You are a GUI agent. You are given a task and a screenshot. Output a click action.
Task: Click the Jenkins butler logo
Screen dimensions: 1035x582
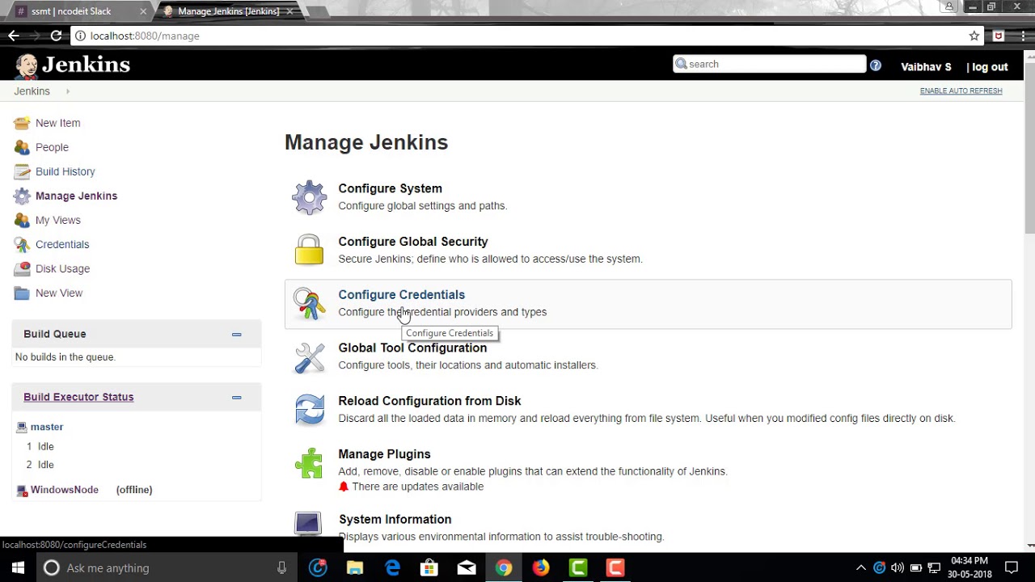pyautogui.click(x=27, y=65)
